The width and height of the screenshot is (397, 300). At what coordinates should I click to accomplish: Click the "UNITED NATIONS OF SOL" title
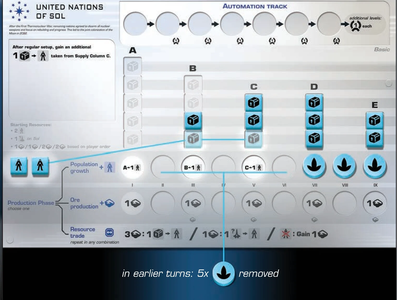point(70,11)
